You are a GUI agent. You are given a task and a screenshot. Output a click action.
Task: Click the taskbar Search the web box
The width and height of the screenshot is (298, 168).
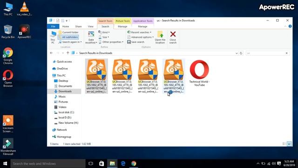pyautogui.click(x=48, y=164)
